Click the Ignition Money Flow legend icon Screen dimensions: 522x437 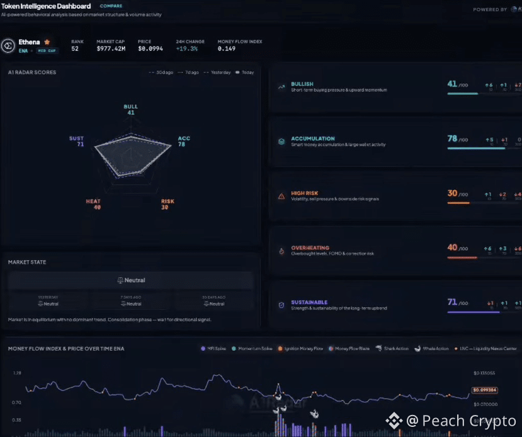(280, 348)
